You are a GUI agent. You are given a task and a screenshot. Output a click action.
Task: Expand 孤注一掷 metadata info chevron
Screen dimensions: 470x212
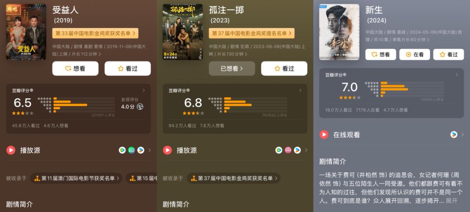pyautogui.click(x=246, y=54)
